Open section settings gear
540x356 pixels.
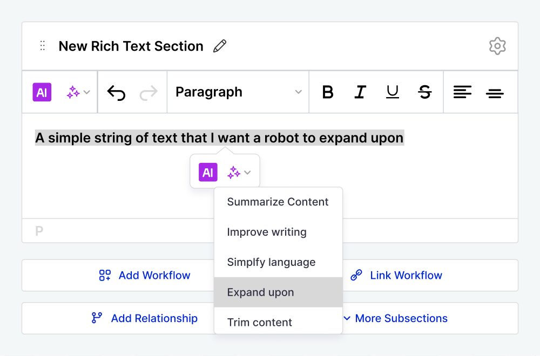(497, 46)
